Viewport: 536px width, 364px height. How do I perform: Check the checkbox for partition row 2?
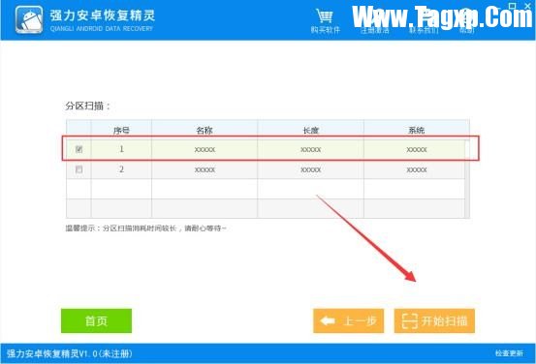pos(79,169)
